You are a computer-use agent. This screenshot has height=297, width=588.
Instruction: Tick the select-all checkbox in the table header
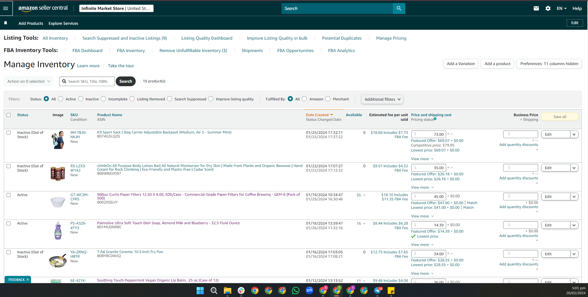click(x=9, y=115)
